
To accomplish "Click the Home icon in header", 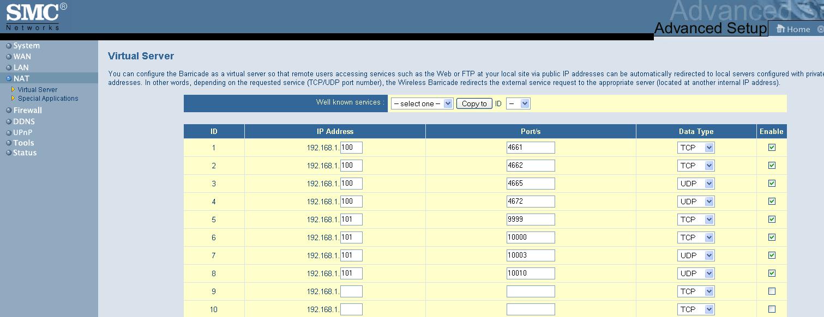I will 780,29.
